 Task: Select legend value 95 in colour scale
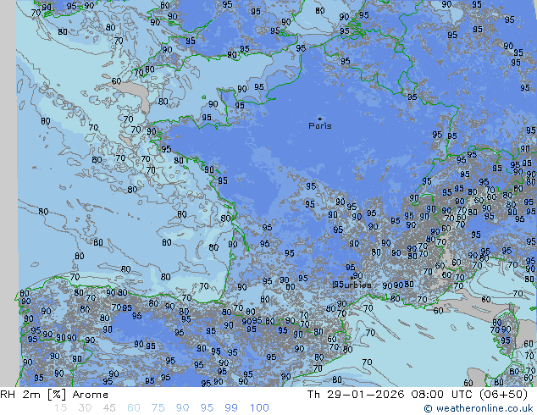[x=207, y=408]
